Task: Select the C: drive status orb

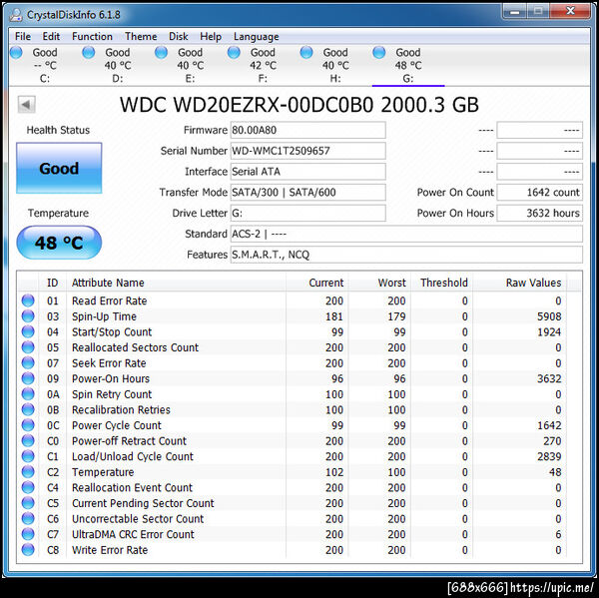Action: click(16, 52)
